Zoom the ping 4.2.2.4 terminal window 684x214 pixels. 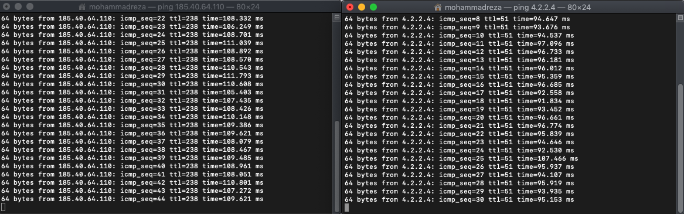click(x=373, y=7)
